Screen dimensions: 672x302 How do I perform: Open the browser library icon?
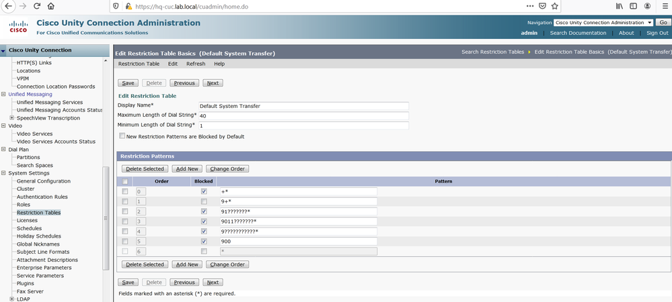pyautogui.click(x=620, y=7)
